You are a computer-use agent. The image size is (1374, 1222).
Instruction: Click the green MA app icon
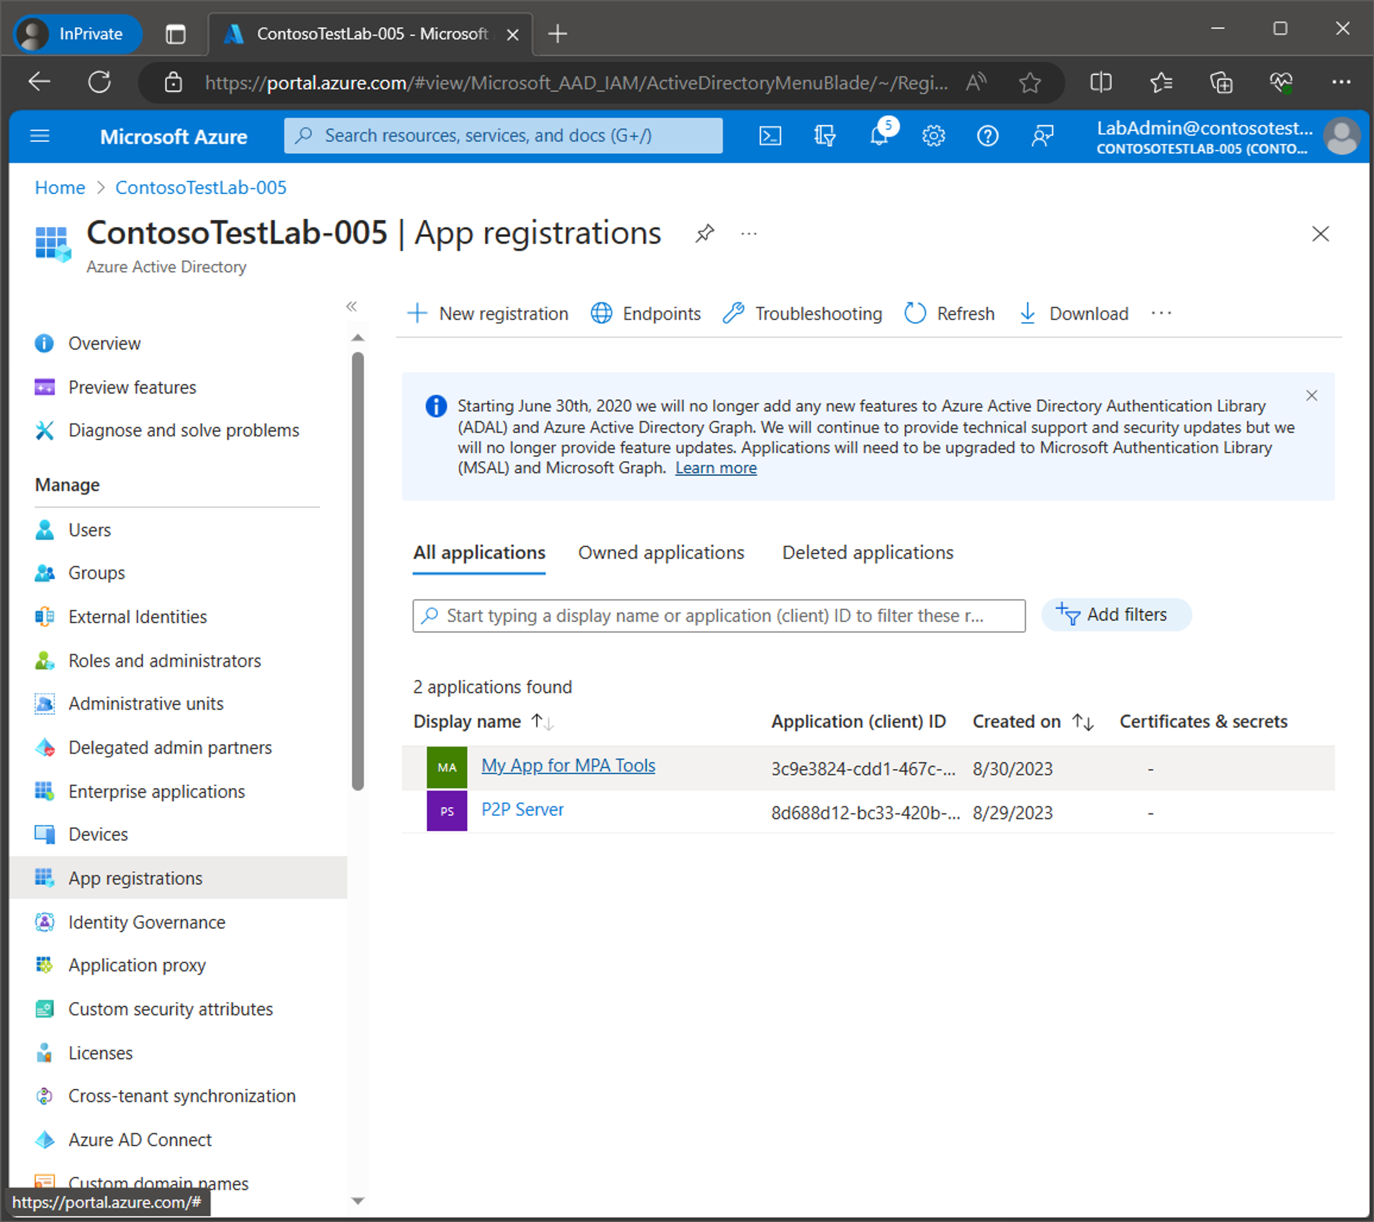click(x=446, y=767)
